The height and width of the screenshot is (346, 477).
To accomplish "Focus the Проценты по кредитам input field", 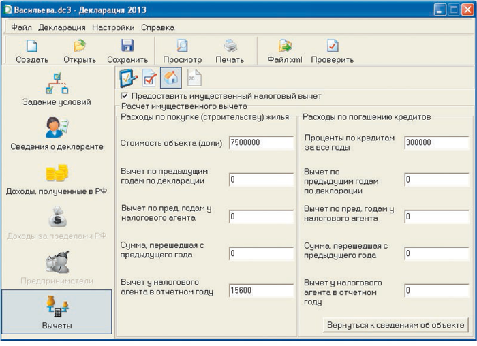I will [435, 143].
